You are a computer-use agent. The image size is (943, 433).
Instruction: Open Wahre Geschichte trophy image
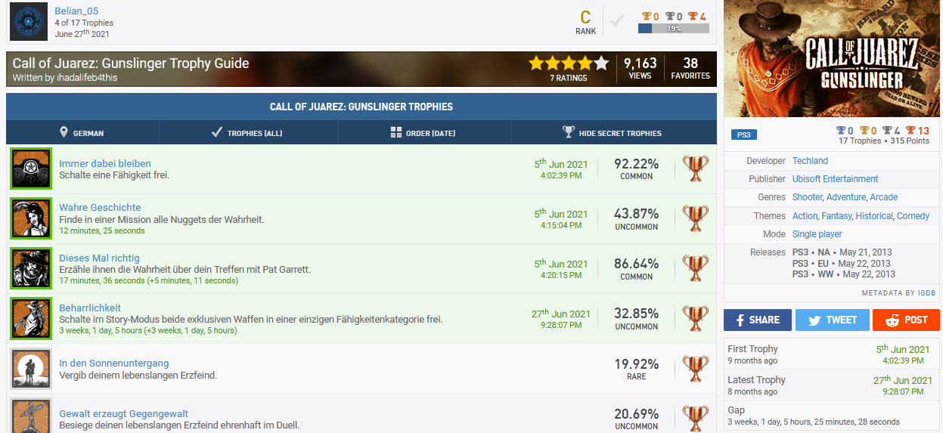click(31, 218)
